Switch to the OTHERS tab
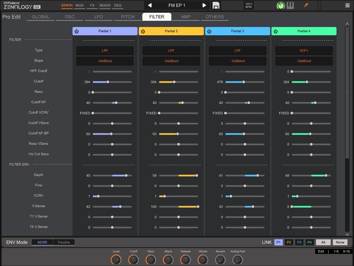The image size is (354, 266). coord(215,17)
